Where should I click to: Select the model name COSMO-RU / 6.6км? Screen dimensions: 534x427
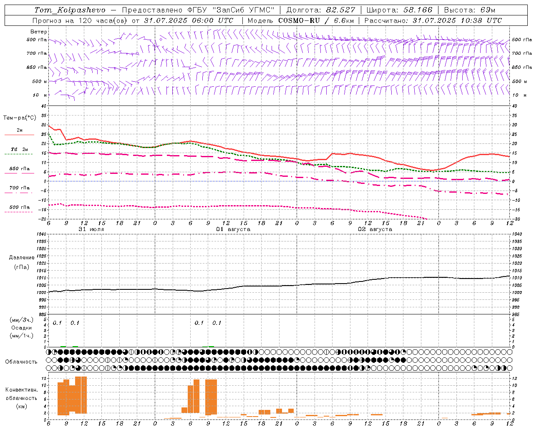[x=316, y=20]
